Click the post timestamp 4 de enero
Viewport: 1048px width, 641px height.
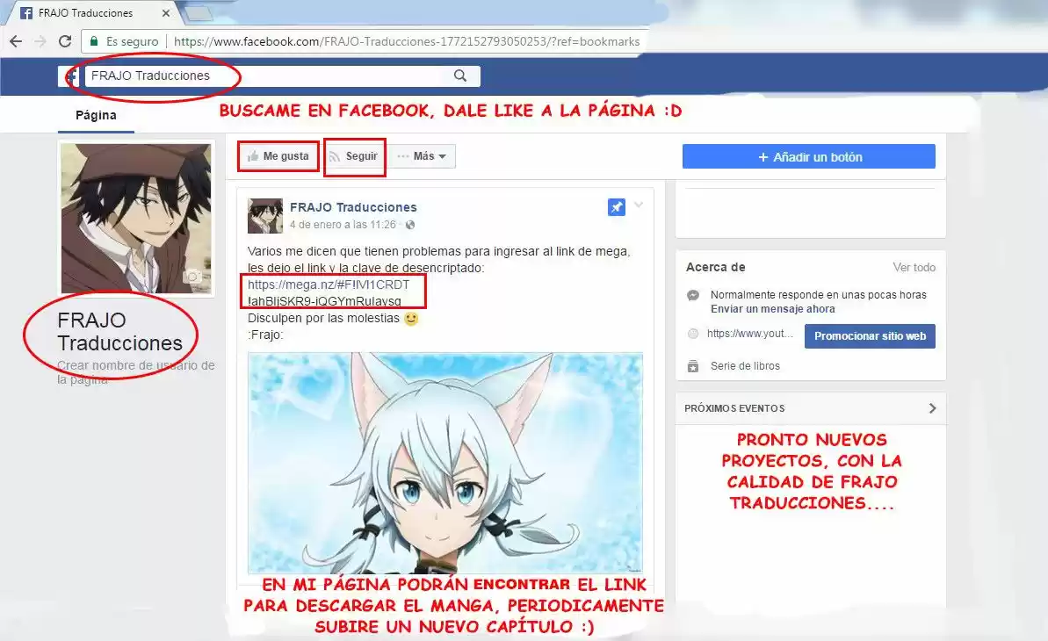[343, 225]
